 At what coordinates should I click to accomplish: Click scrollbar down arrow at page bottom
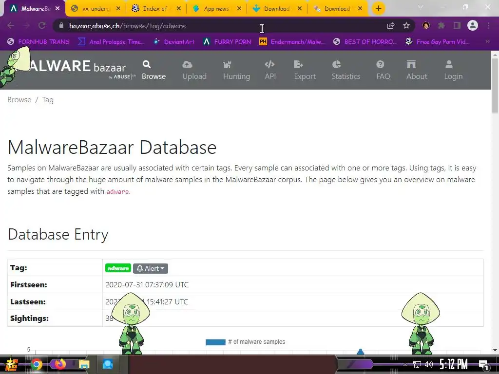point(495,350)
